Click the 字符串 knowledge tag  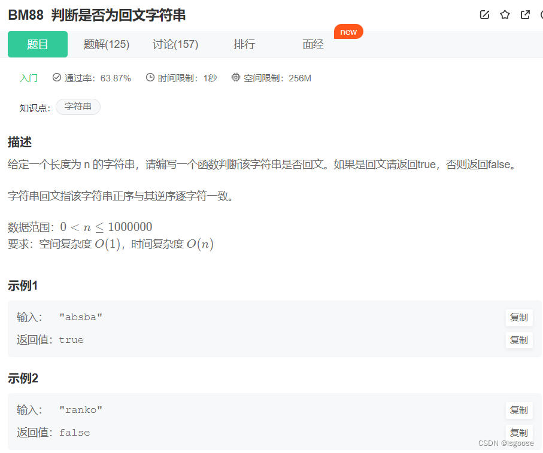(x=78, y=107)
